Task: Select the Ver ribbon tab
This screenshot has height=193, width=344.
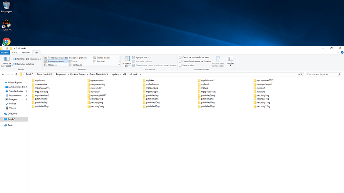Action: 36,53
